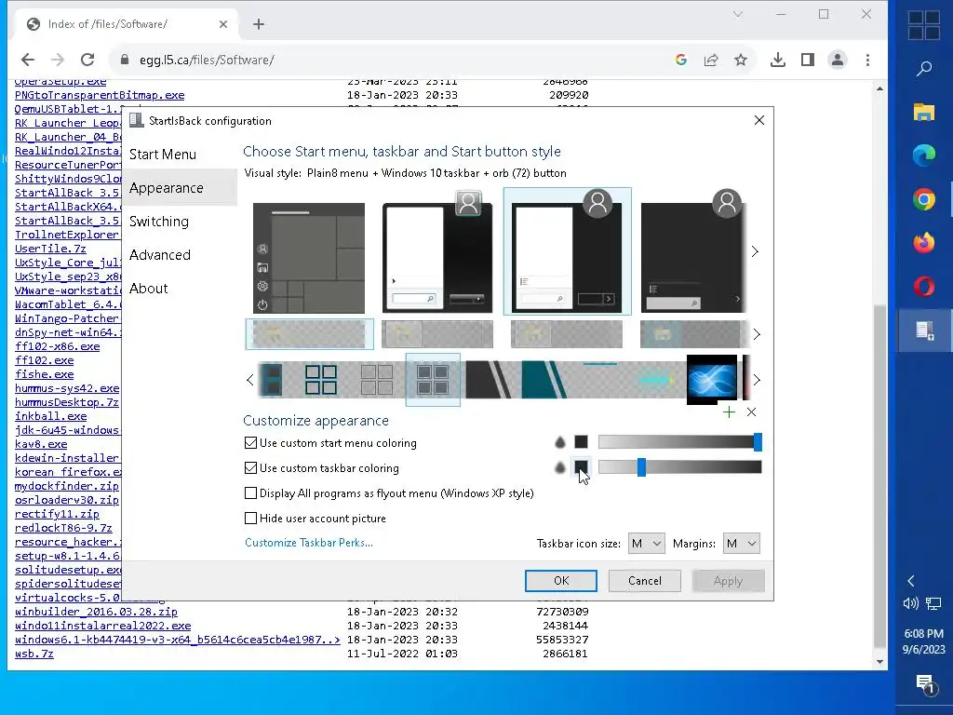This screenshot has height=715, width=953.
Task: Switch to Start Menu section
Action: pos(163,155)
